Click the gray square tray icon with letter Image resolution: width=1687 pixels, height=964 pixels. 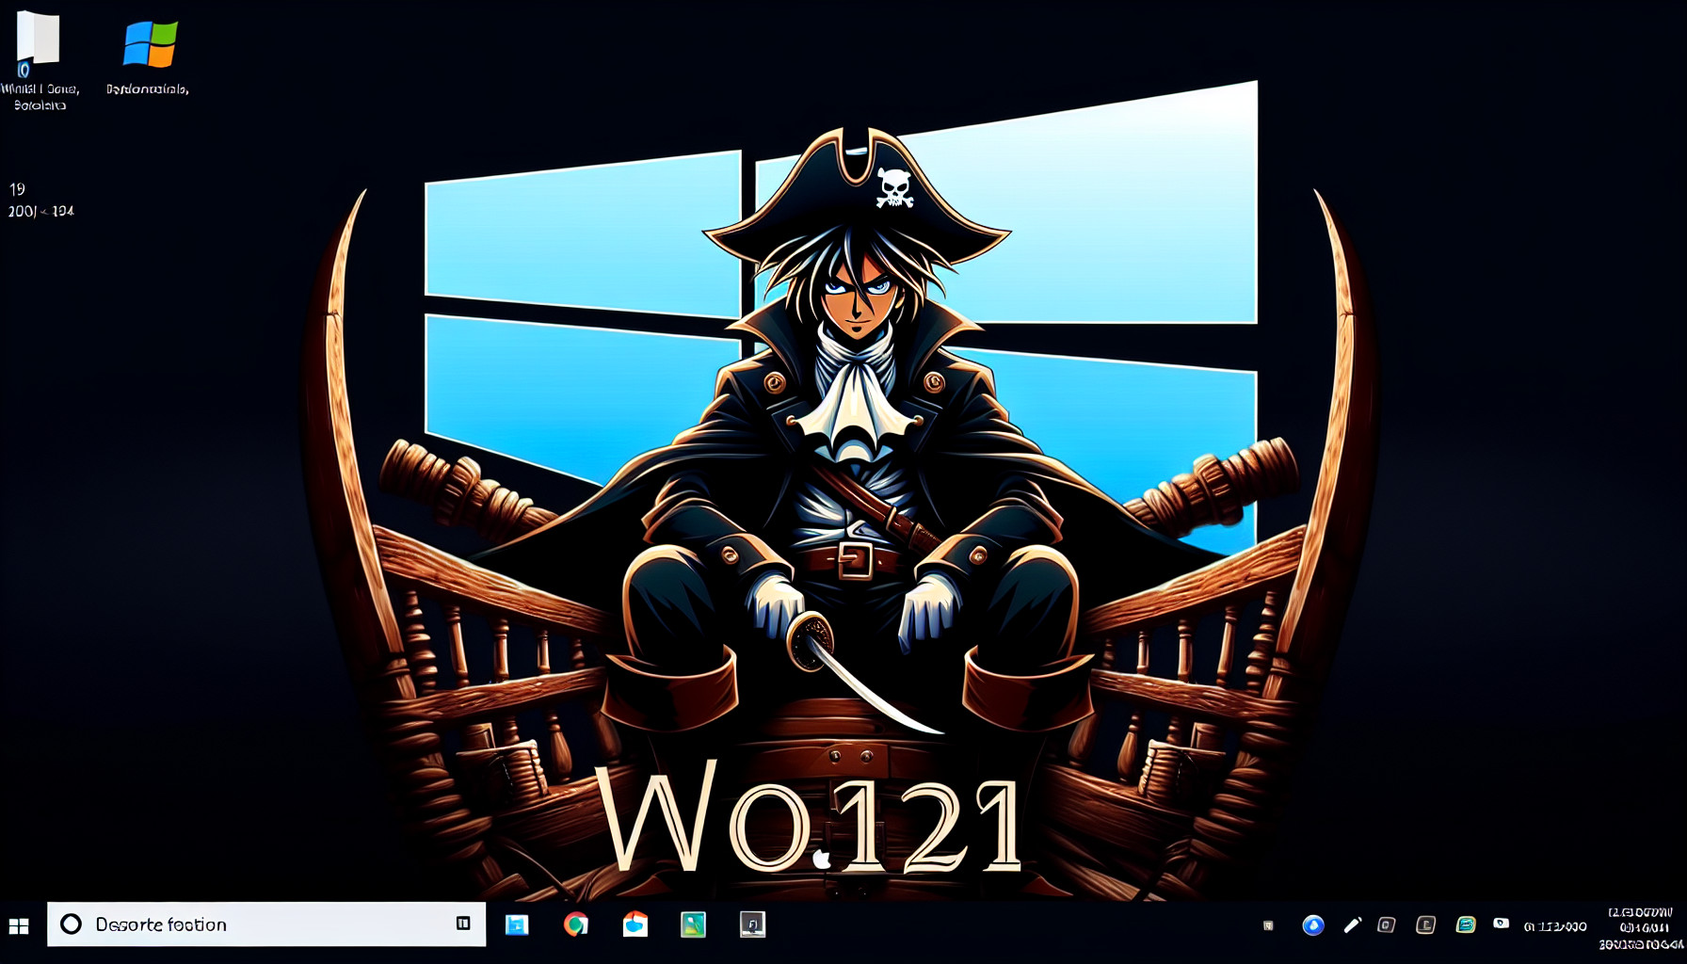pyautogui.click(x=1426, y=925)
